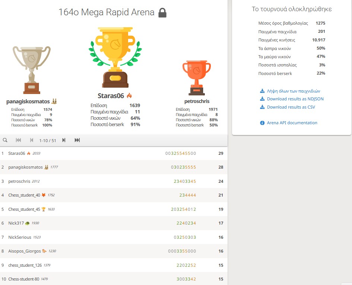
Task: Click Παιγμένες κινήσεις value 10.917
Action: pos(318,40)
